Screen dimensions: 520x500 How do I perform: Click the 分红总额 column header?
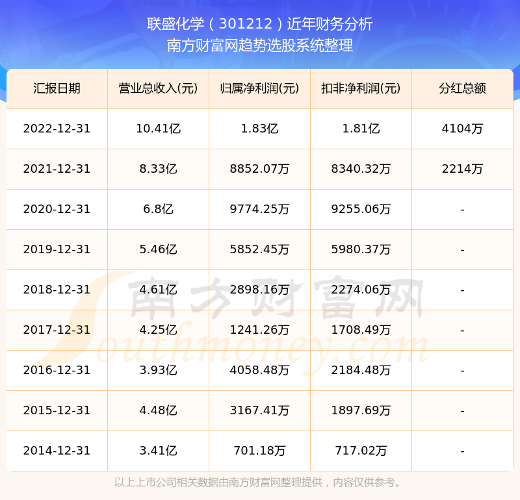tap(462, 88)
